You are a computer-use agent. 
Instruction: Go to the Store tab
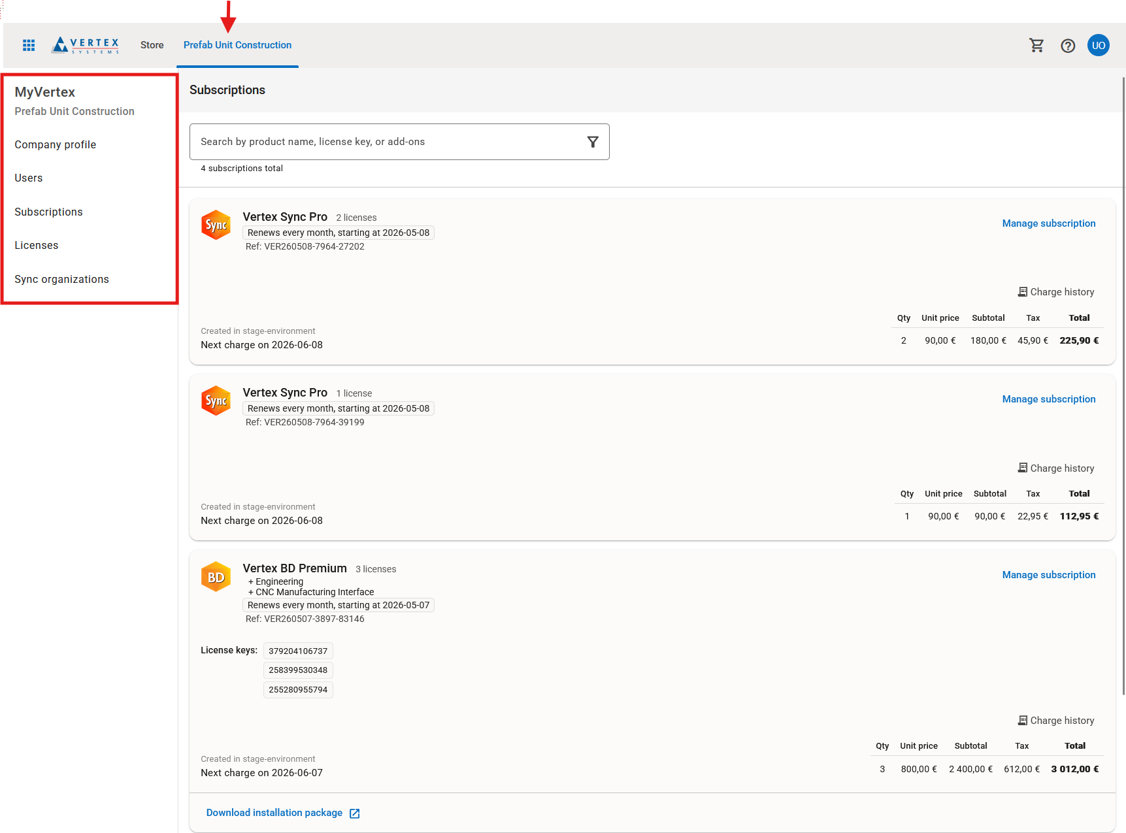coord(152,45)
